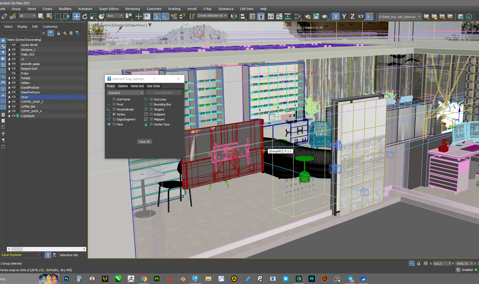Expand the COFFEE_SHOP_3 layer
This screenshot has height=284, width=479.
pyautogui.click(x=9, y=102)
